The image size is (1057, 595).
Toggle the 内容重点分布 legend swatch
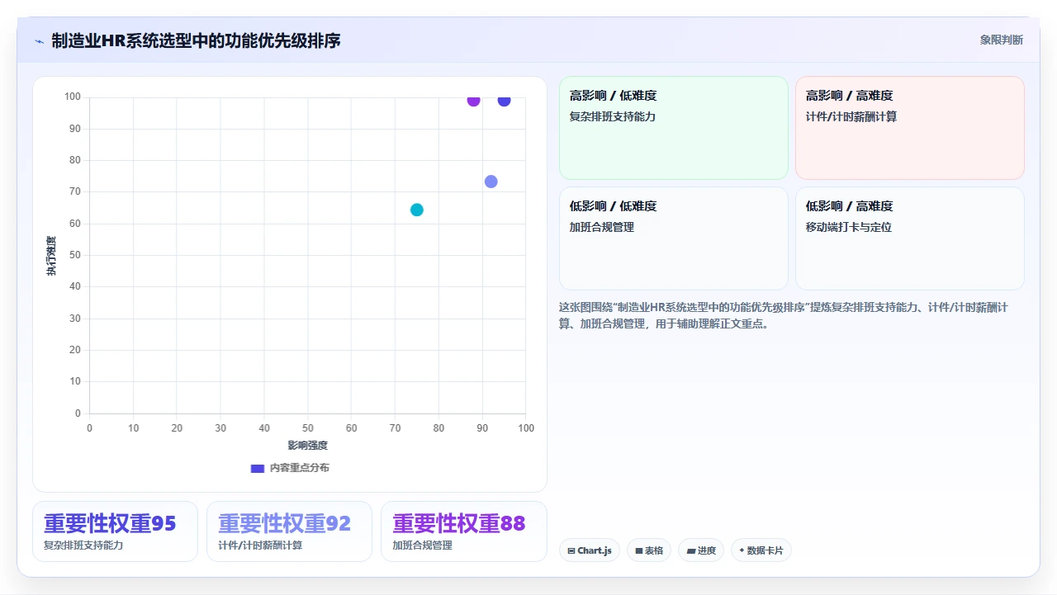tap(258, 468)
